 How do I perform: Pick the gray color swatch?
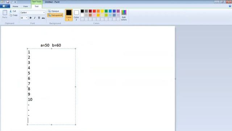click(86, 11)
